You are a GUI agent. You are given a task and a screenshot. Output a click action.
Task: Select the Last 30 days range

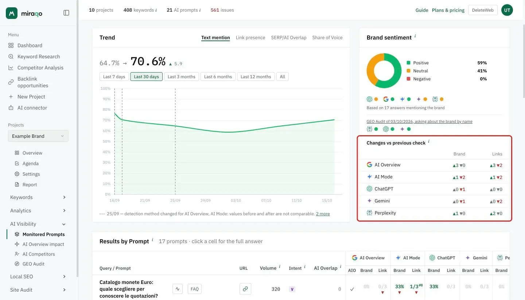click(147, 77)
